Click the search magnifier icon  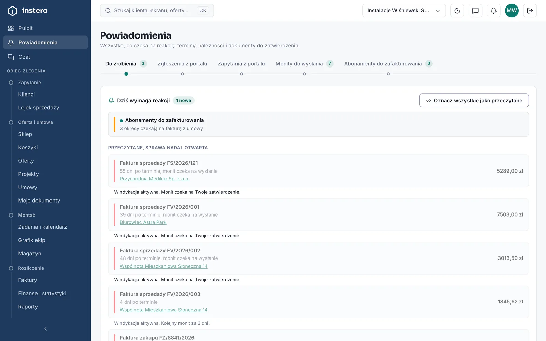[108, 11]
